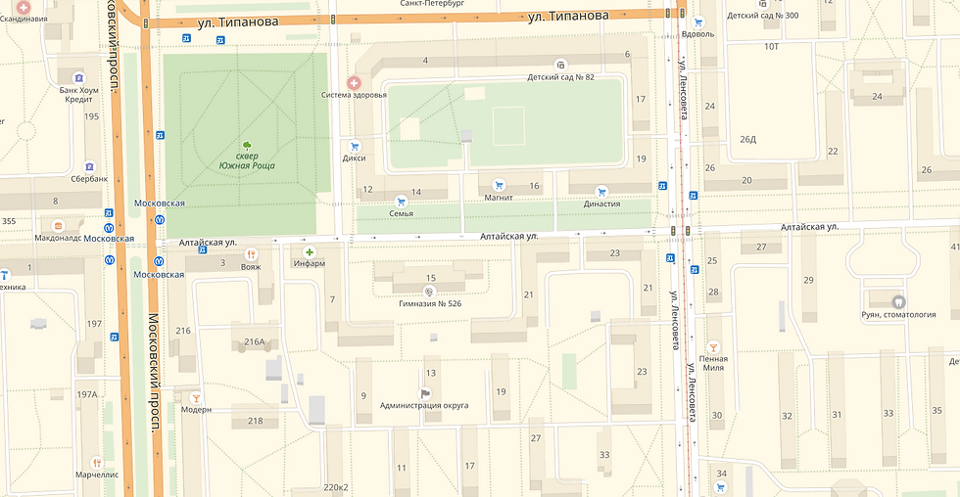
Task: Open the Вдоволь store cart icon
Action: coord(697,23)
